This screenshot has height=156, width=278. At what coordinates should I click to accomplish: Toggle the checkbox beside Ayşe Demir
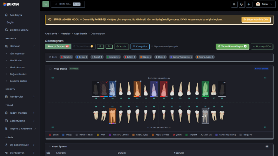(50, 69)
